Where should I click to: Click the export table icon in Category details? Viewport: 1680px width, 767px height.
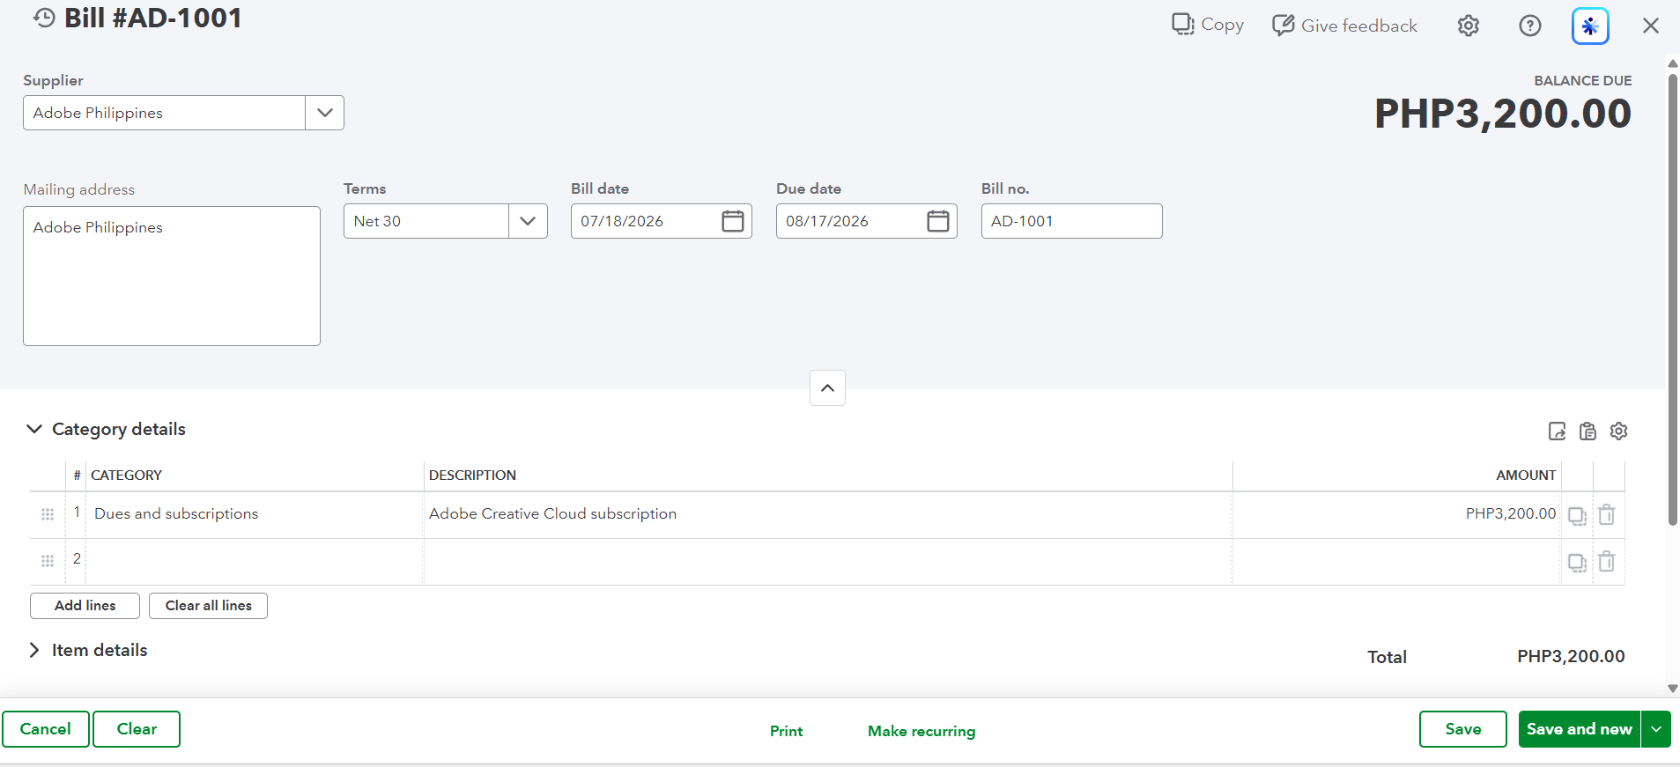click(1557, 431)
